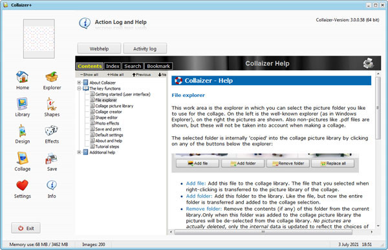Click the Collaizer-Version text
The image size is (388, 250).
(x=347, y=20)
